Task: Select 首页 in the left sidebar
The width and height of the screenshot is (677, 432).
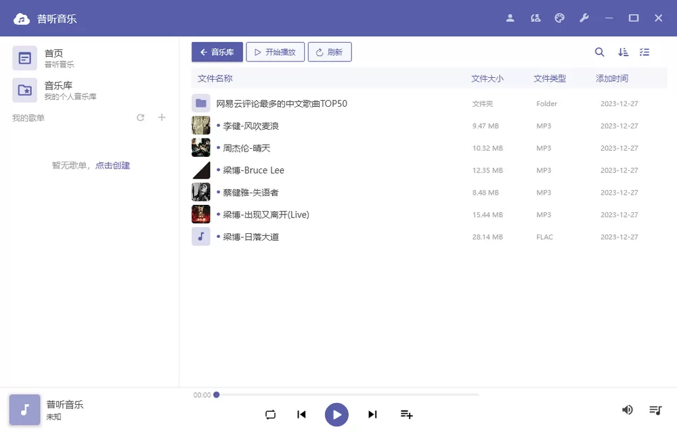Action: pos(54,58)
